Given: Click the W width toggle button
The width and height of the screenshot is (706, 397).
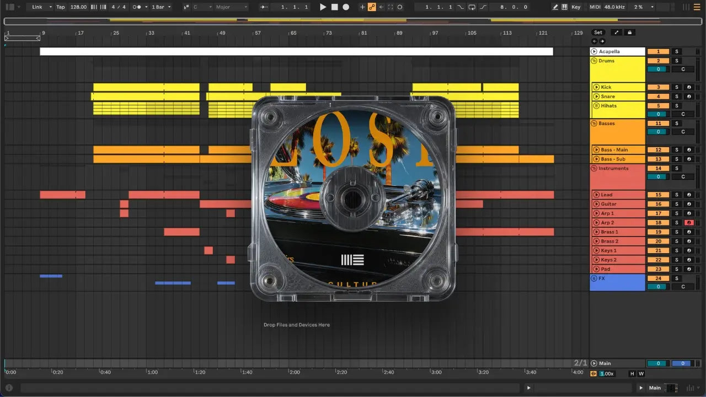Looking at the screenshot, I should 641,374.
